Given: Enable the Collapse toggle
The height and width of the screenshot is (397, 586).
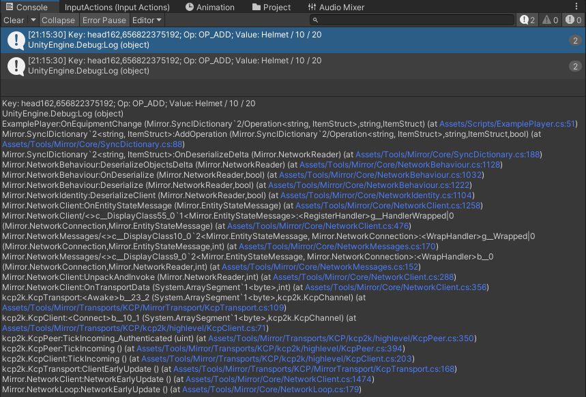Looking at the screenshot, I should (59, 20).
